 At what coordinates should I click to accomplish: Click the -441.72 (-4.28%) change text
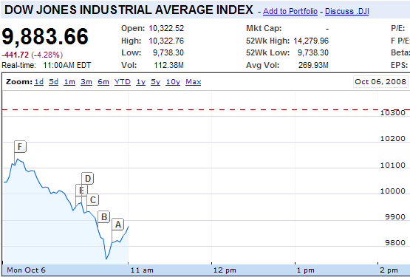click(x=33, y=55)
